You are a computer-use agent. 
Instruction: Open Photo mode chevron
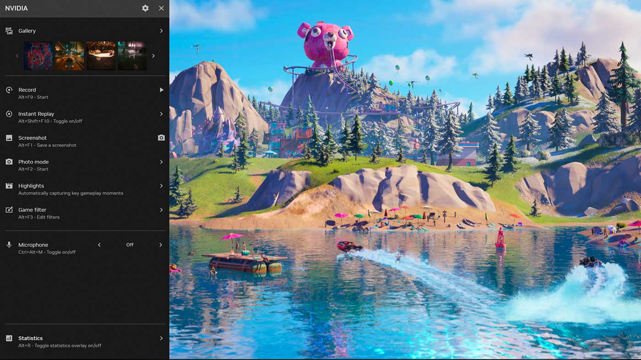tap(161, 162)
